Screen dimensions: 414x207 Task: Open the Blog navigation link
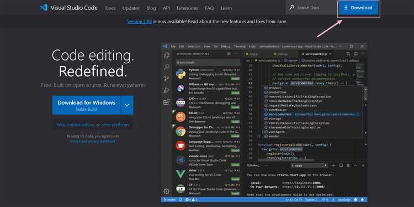click(151, 8)
